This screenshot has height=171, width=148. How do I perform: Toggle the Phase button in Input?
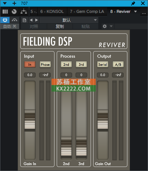45,64
